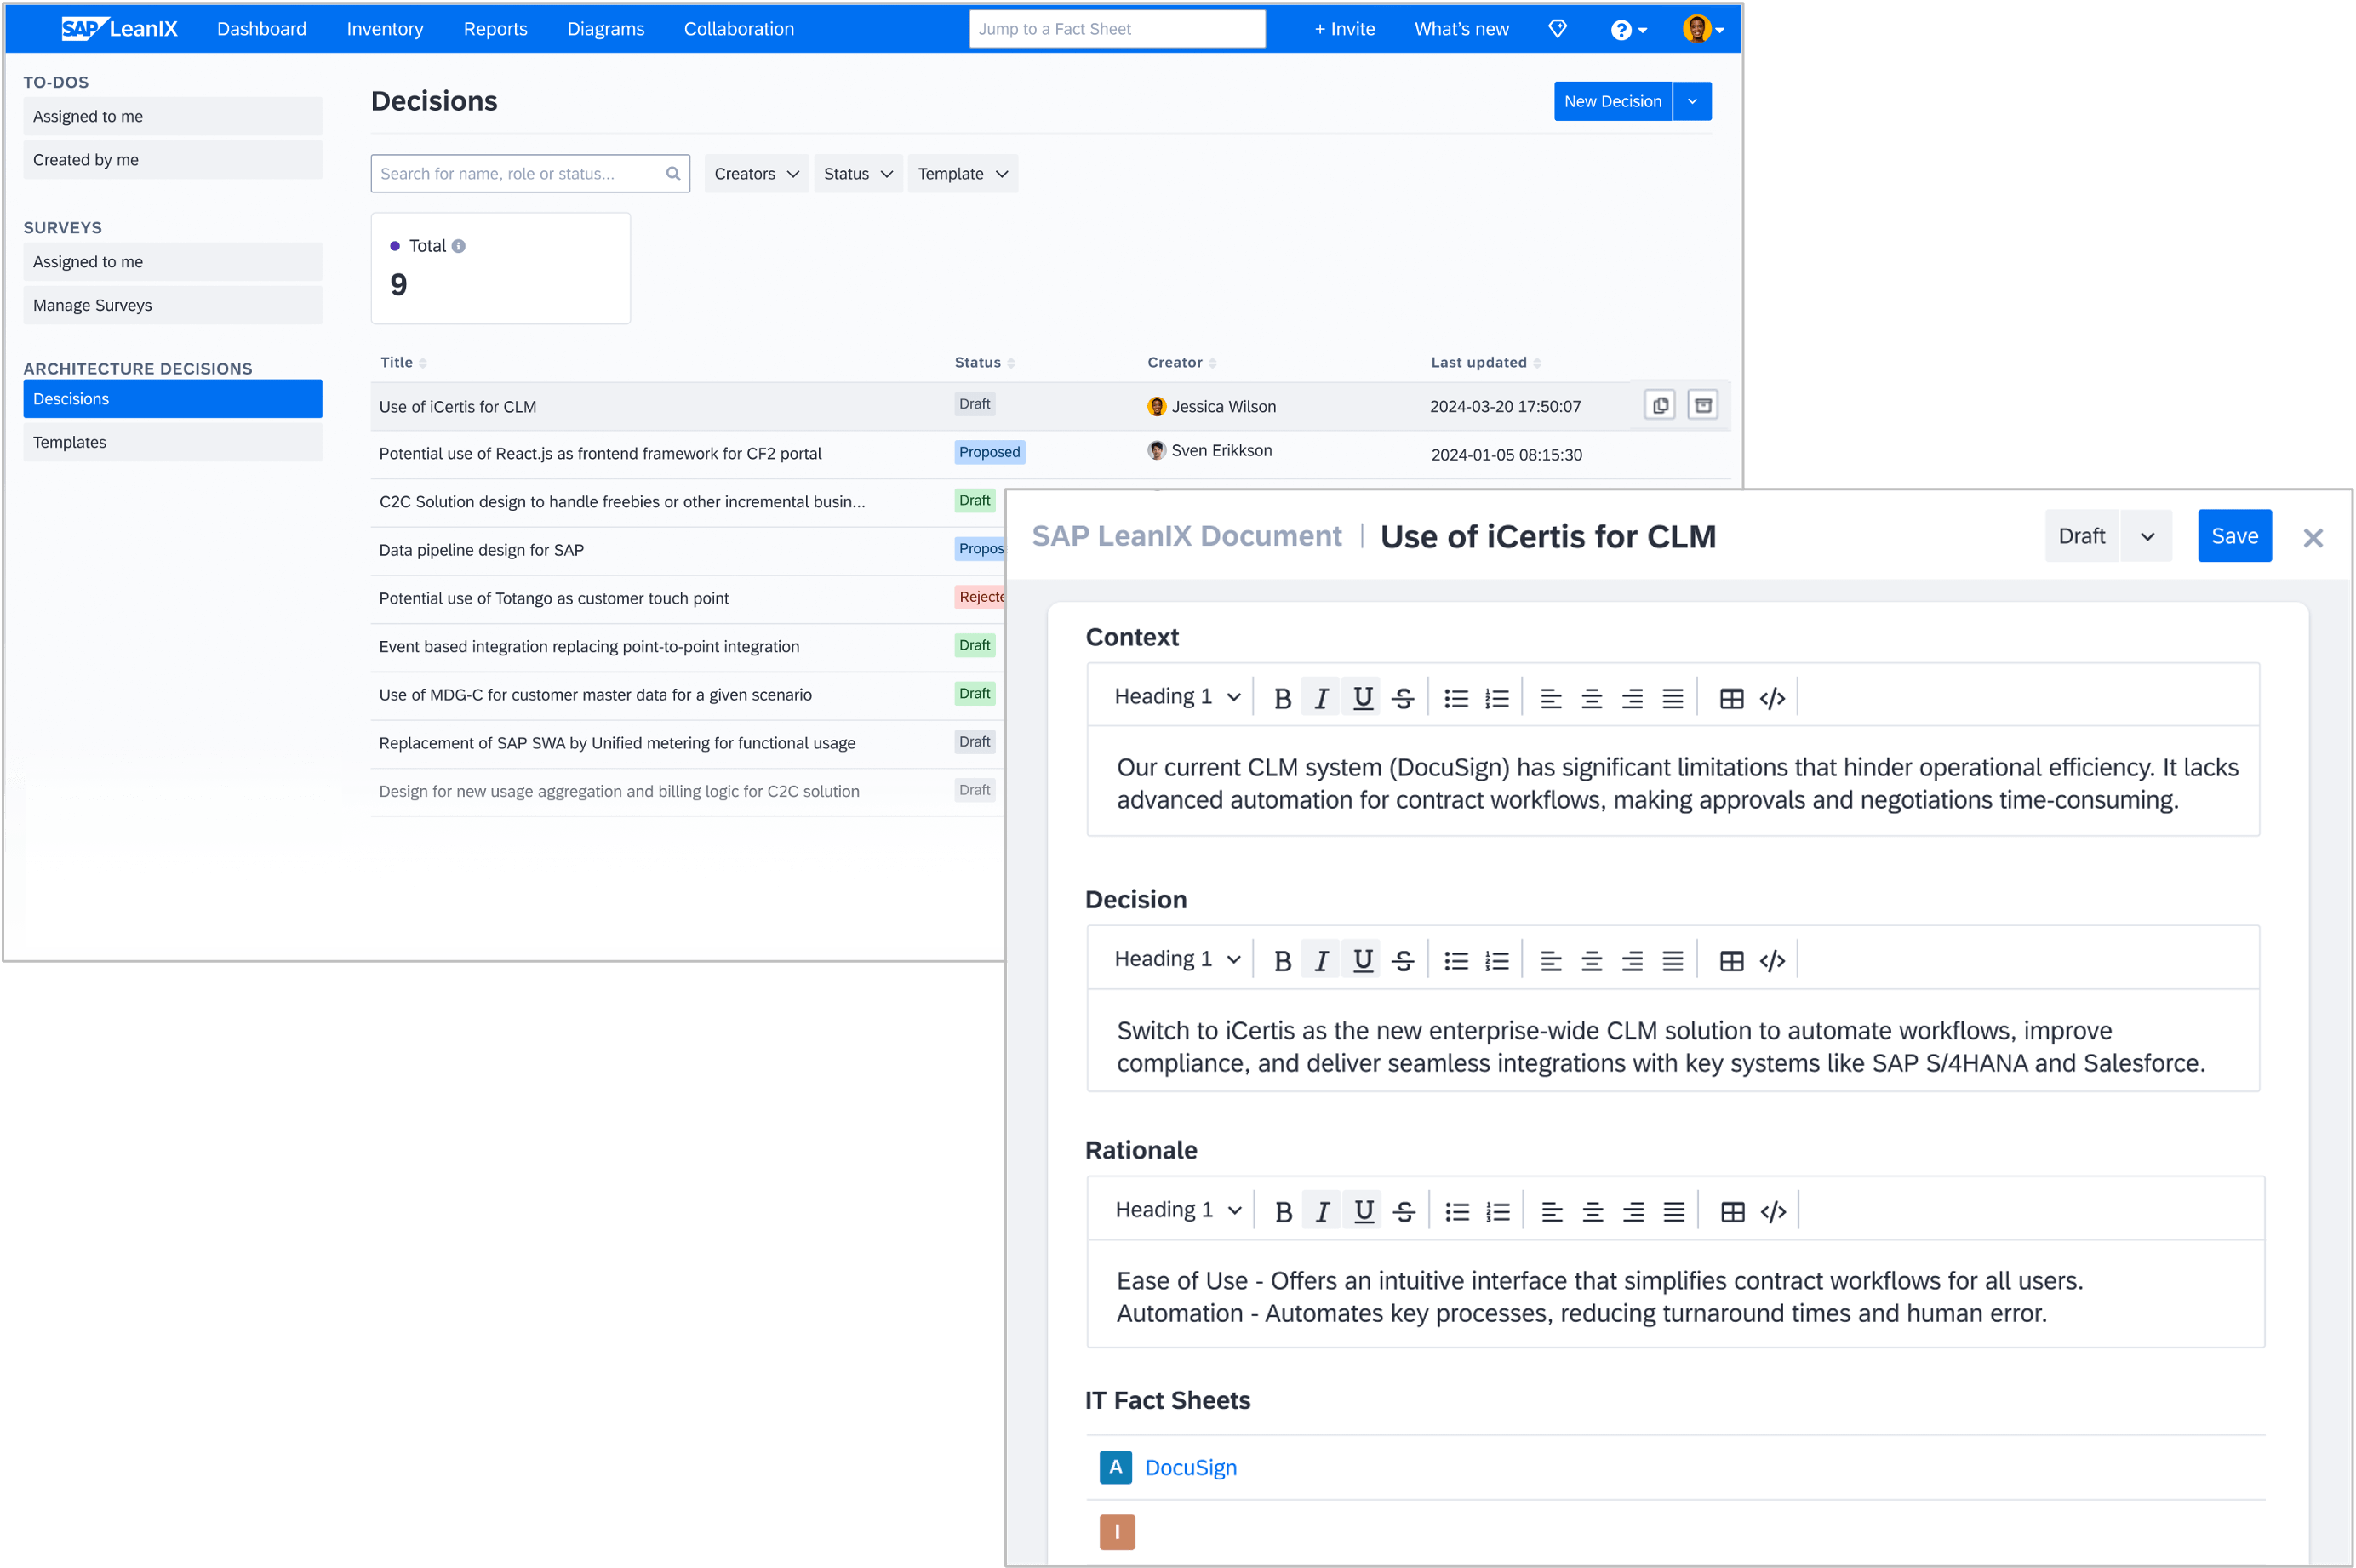
Task: Expand the Status filter dropdown
Action: [x=858, y=174]
